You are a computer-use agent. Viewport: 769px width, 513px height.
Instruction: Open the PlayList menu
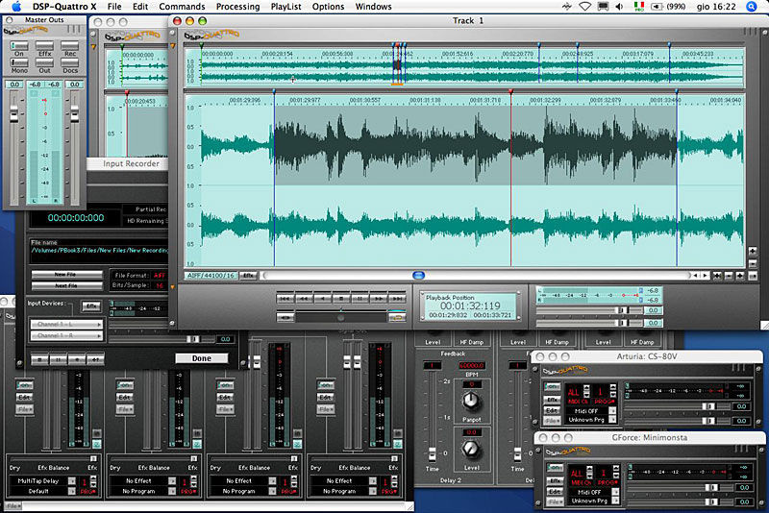285,7
